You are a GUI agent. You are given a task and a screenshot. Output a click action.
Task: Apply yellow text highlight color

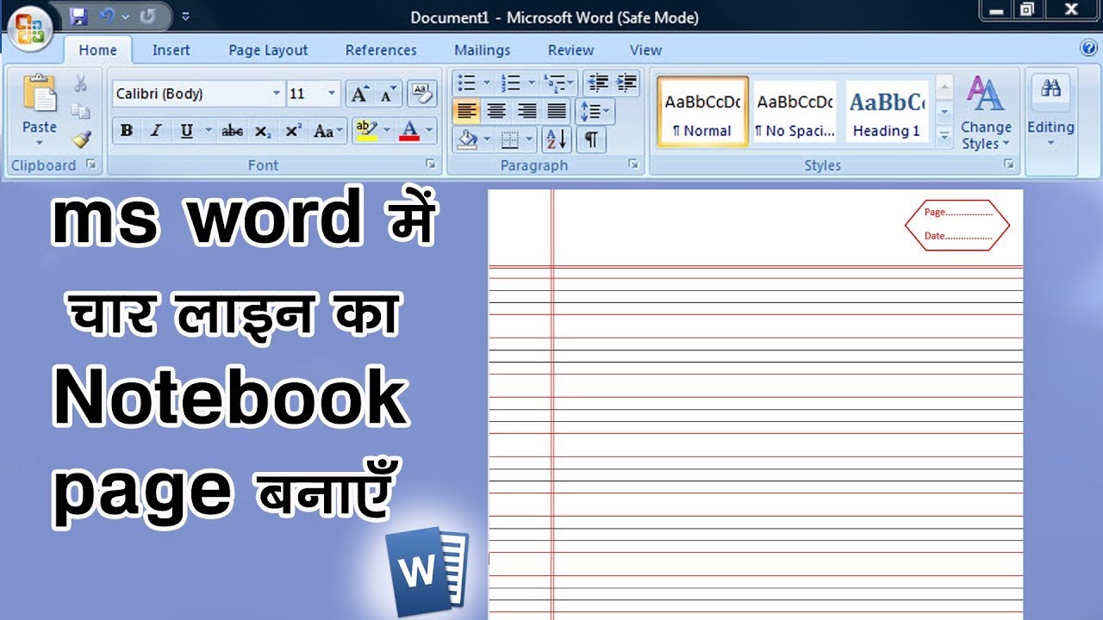366,131
